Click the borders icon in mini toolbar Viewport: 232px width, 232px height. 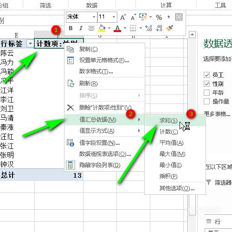click(x=133, y=28)
